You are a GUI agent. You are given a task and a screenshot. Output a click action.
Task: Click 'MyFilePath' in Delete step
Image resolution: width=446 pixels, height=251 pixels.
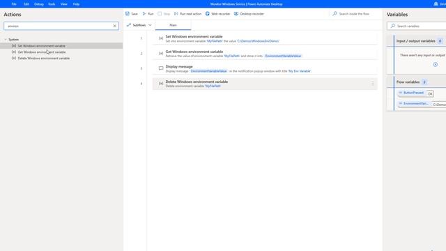(213, 86)
